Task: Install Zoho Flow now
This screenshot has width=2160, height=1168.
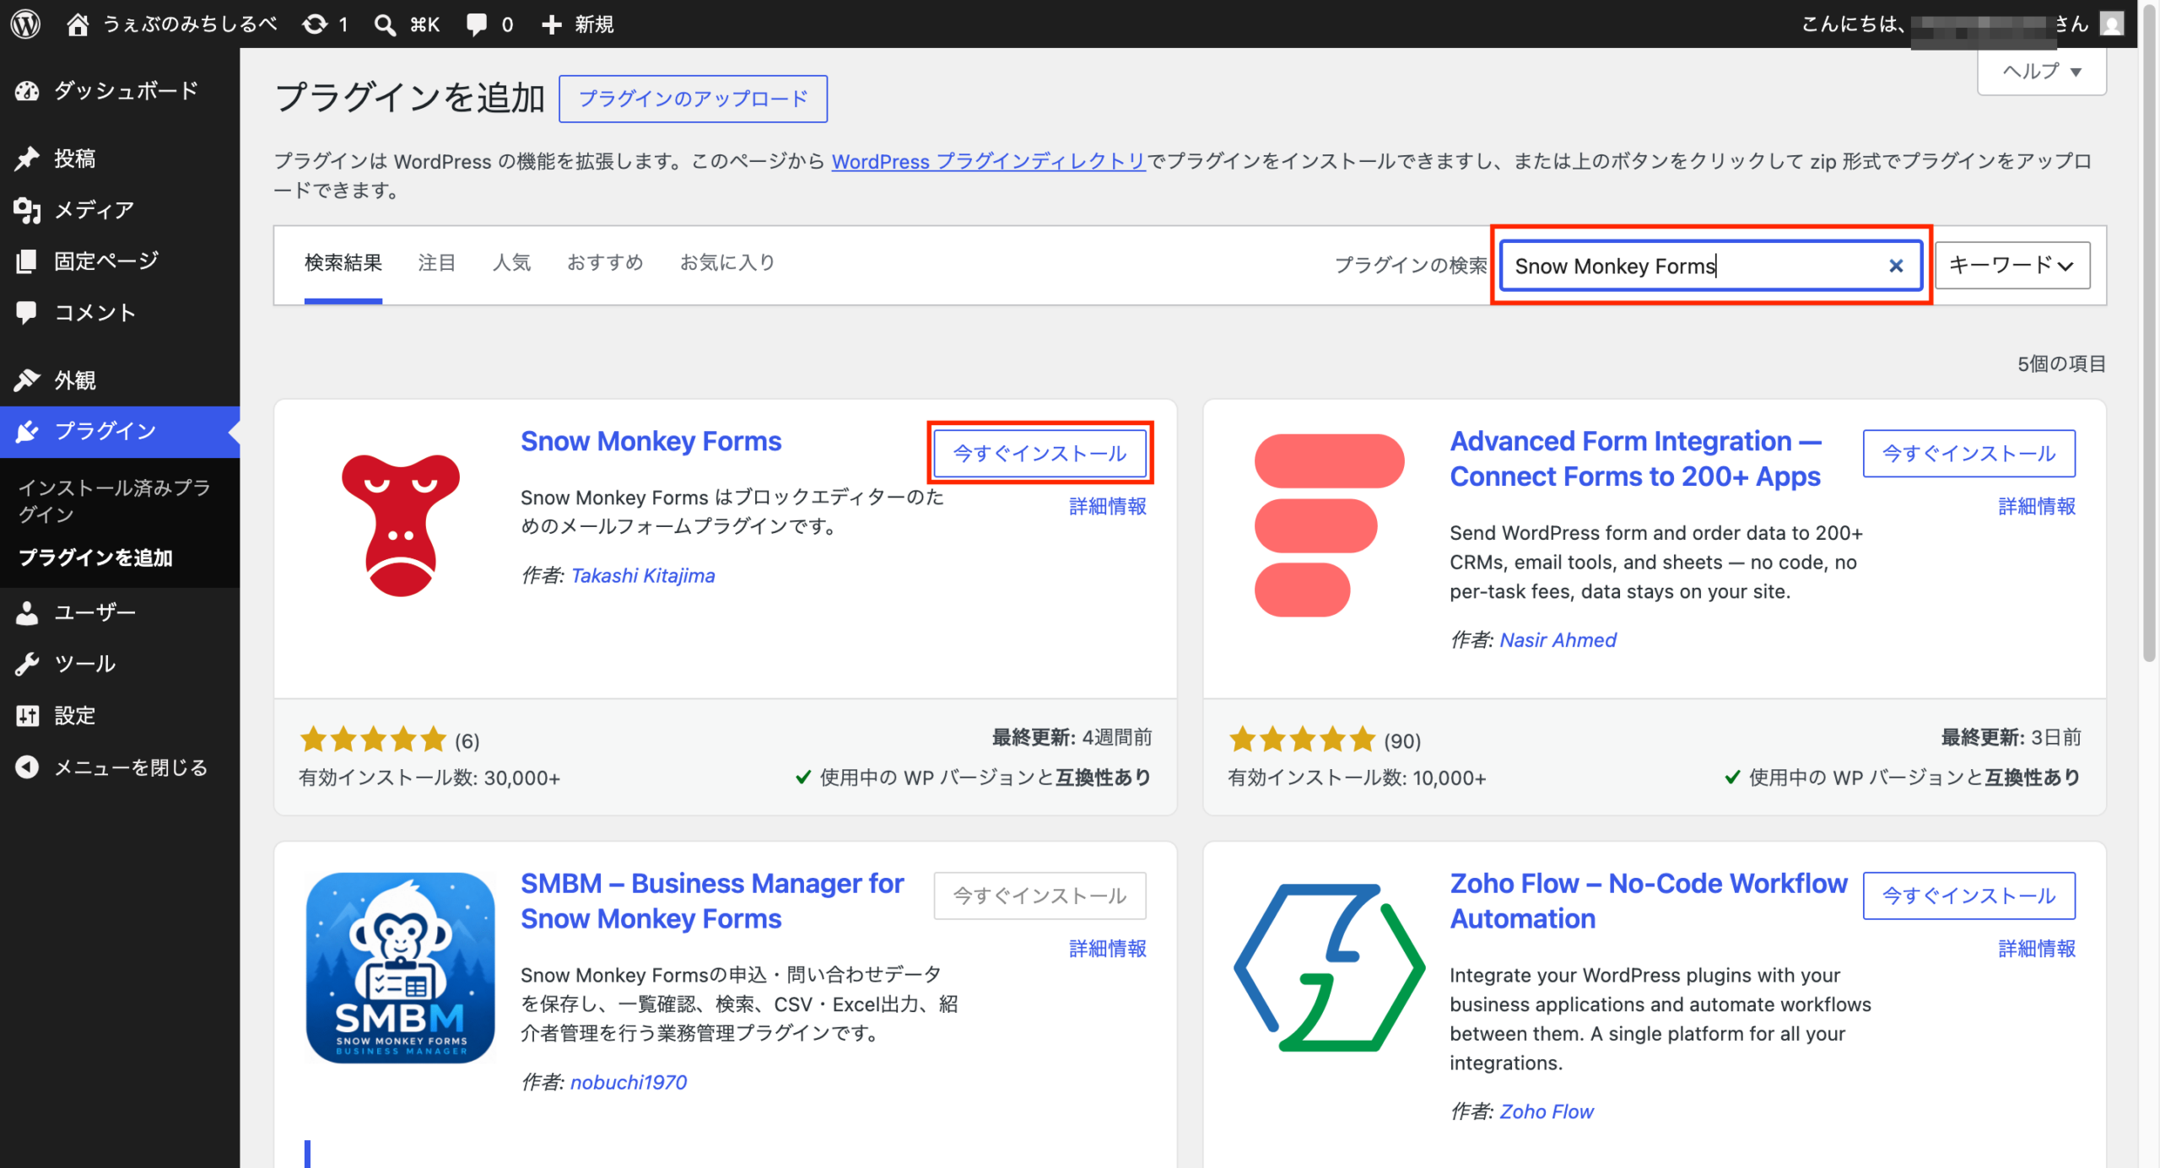Action: (1968, 896)
